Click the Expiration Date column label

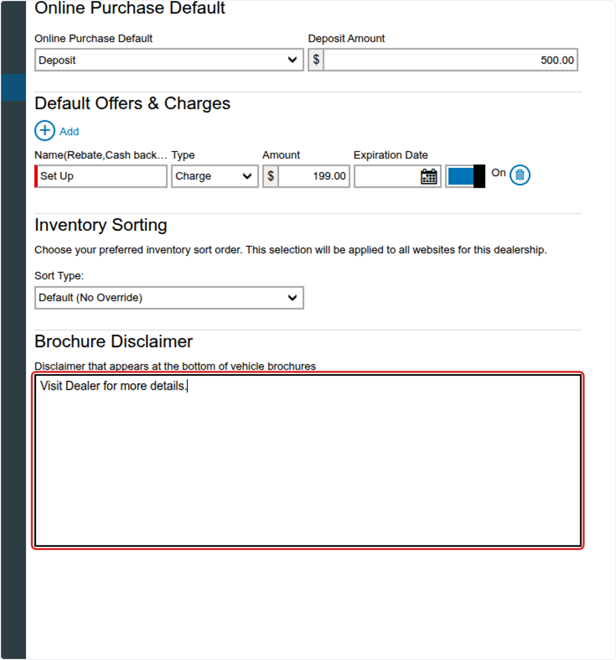391,155
